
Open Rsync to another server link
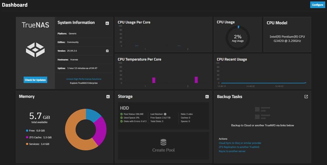tap(232, 151)
